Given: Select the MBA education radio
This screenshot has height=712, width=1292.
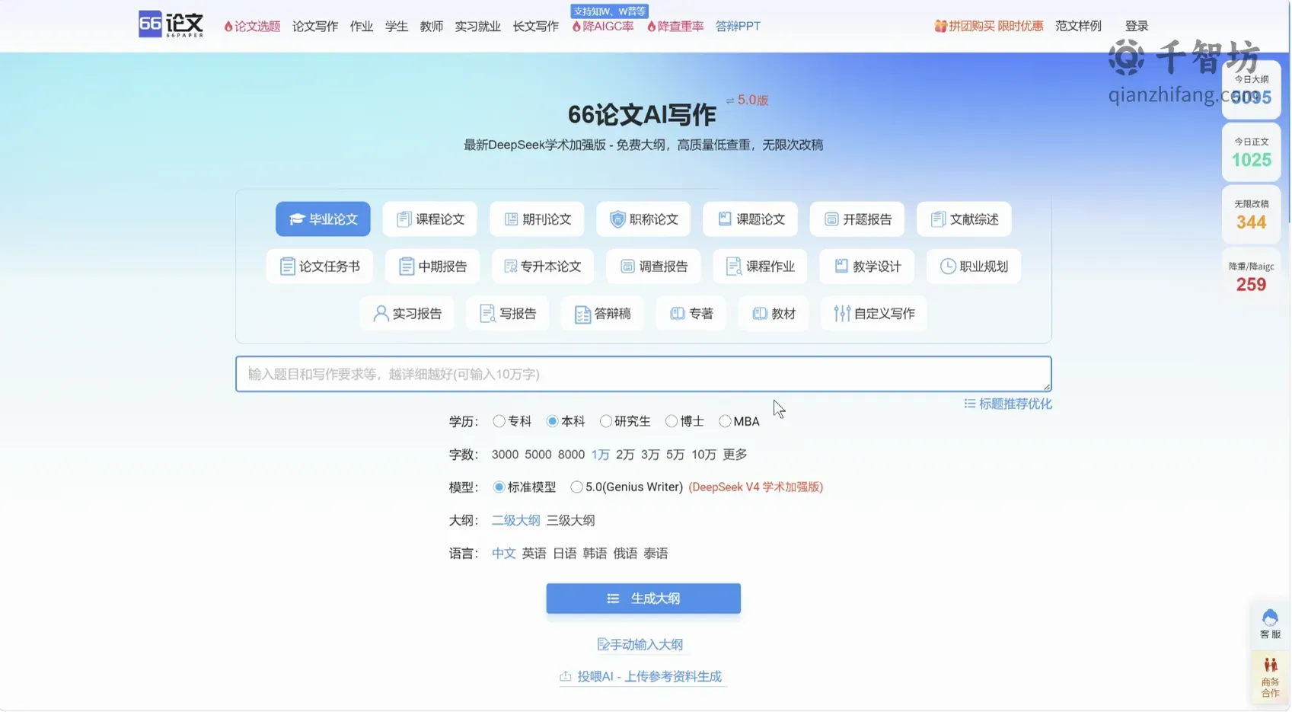Looking at the screenshot, I should tap(725, 421).
